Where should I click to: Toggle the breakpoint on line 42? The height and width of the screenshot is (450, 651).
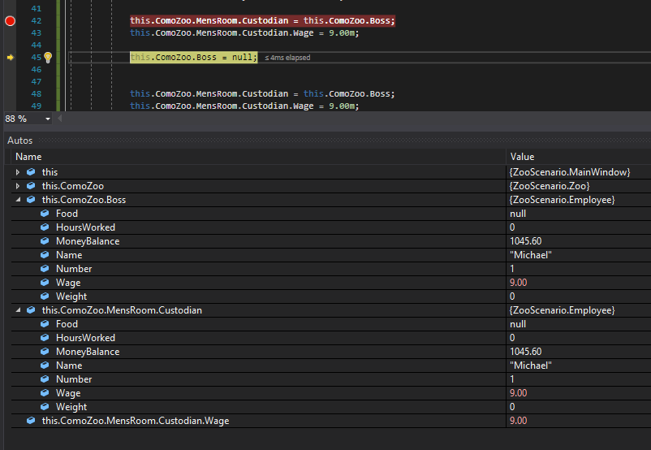click(x=11, y=21)
